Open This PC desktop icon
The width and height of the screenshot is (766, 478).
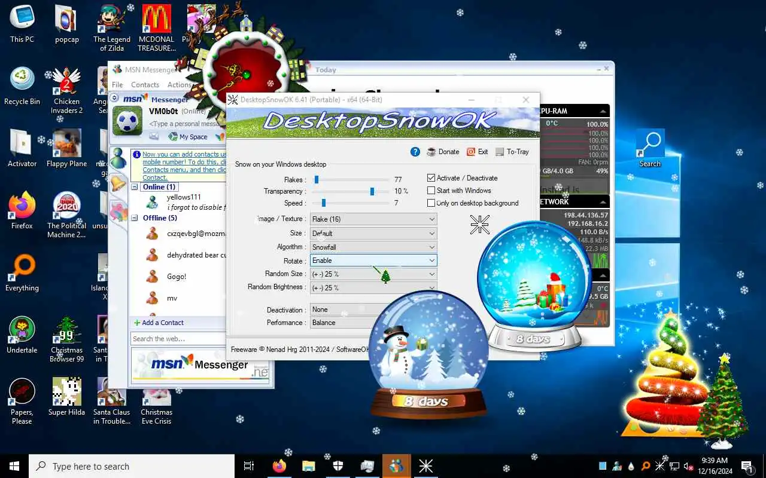coord(22,24)
